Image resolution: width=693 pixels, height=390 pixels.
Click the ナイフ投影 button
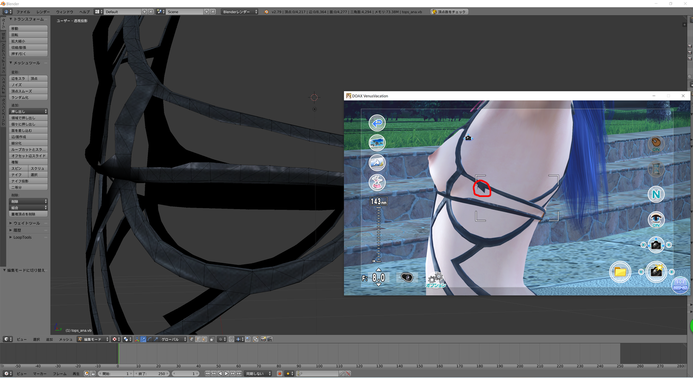coord(29,181)
